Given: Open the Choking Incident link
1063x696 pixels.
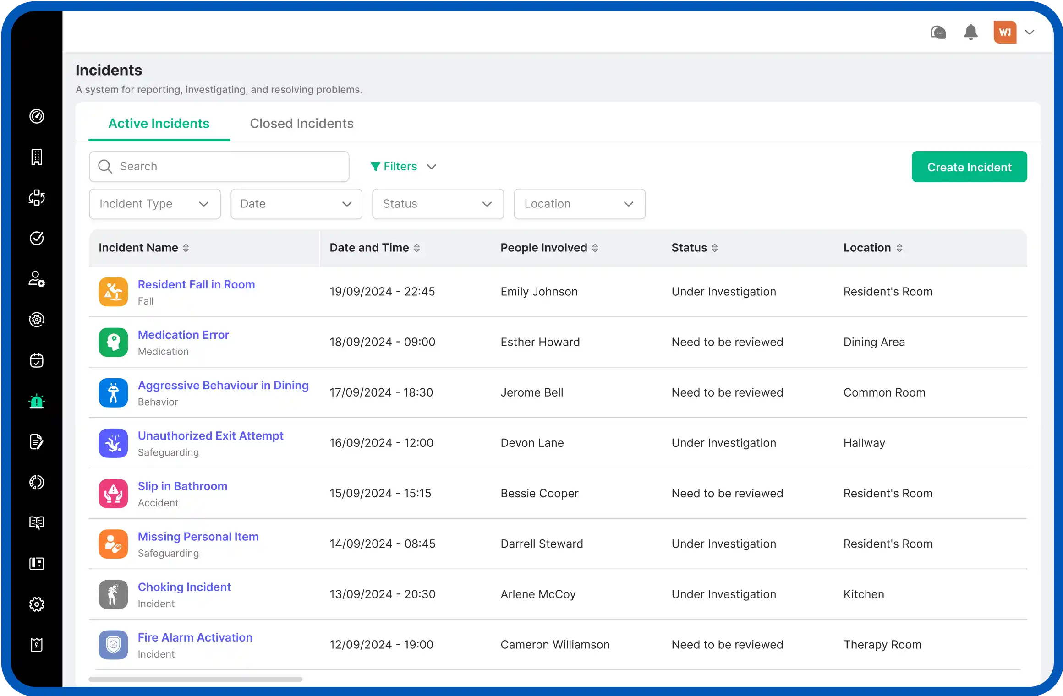Looking at the screenshot, I should click(184, 587).
